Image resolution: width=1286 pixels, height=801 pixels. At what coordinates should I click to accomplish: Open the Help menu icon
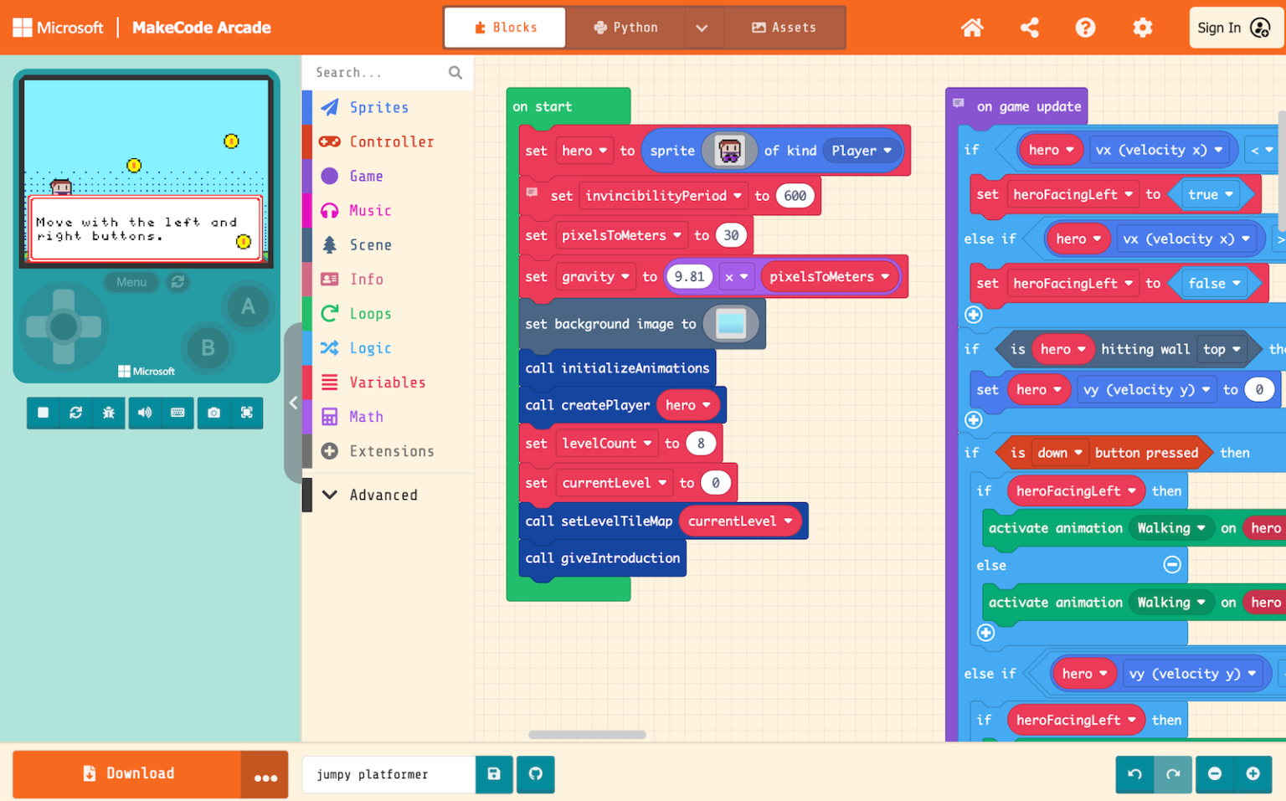pyautogui.click(x=1085, y=27)
